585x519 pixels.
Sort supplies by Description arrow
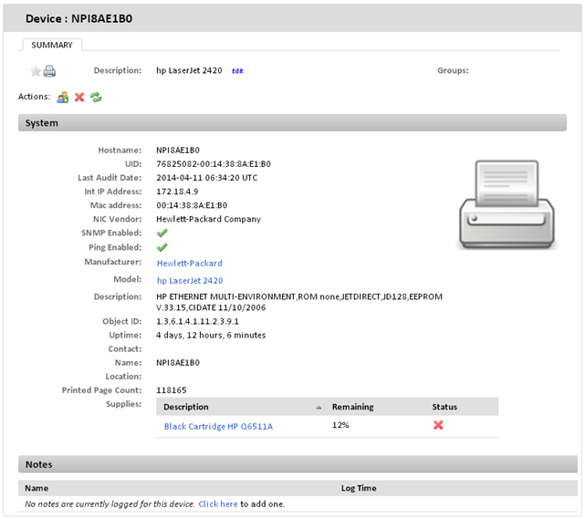[319, 408]
